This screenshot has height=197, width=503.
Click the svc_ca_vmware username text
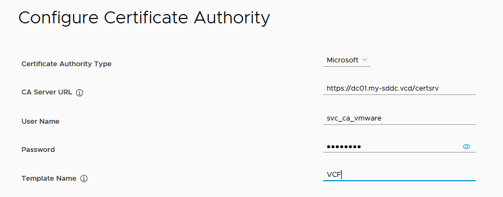(354, 118)
